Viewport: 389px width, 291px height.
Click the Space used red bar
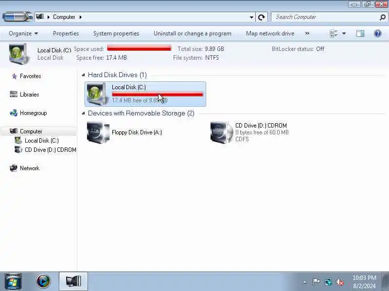(139, 48)
